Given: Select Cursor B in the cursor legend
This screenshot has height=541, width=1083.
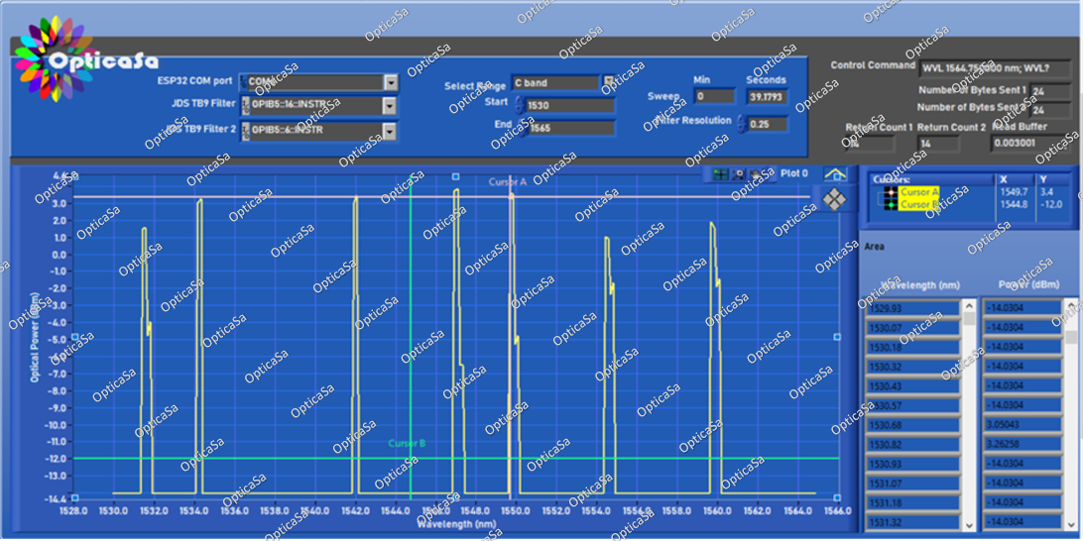Looking at the screenshot, I should (x=919, y=204).
